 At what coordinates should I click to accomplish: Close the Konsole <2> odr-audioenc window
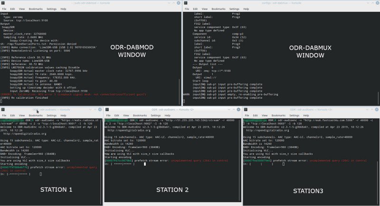pyautogui.click(x=238, y=110)
